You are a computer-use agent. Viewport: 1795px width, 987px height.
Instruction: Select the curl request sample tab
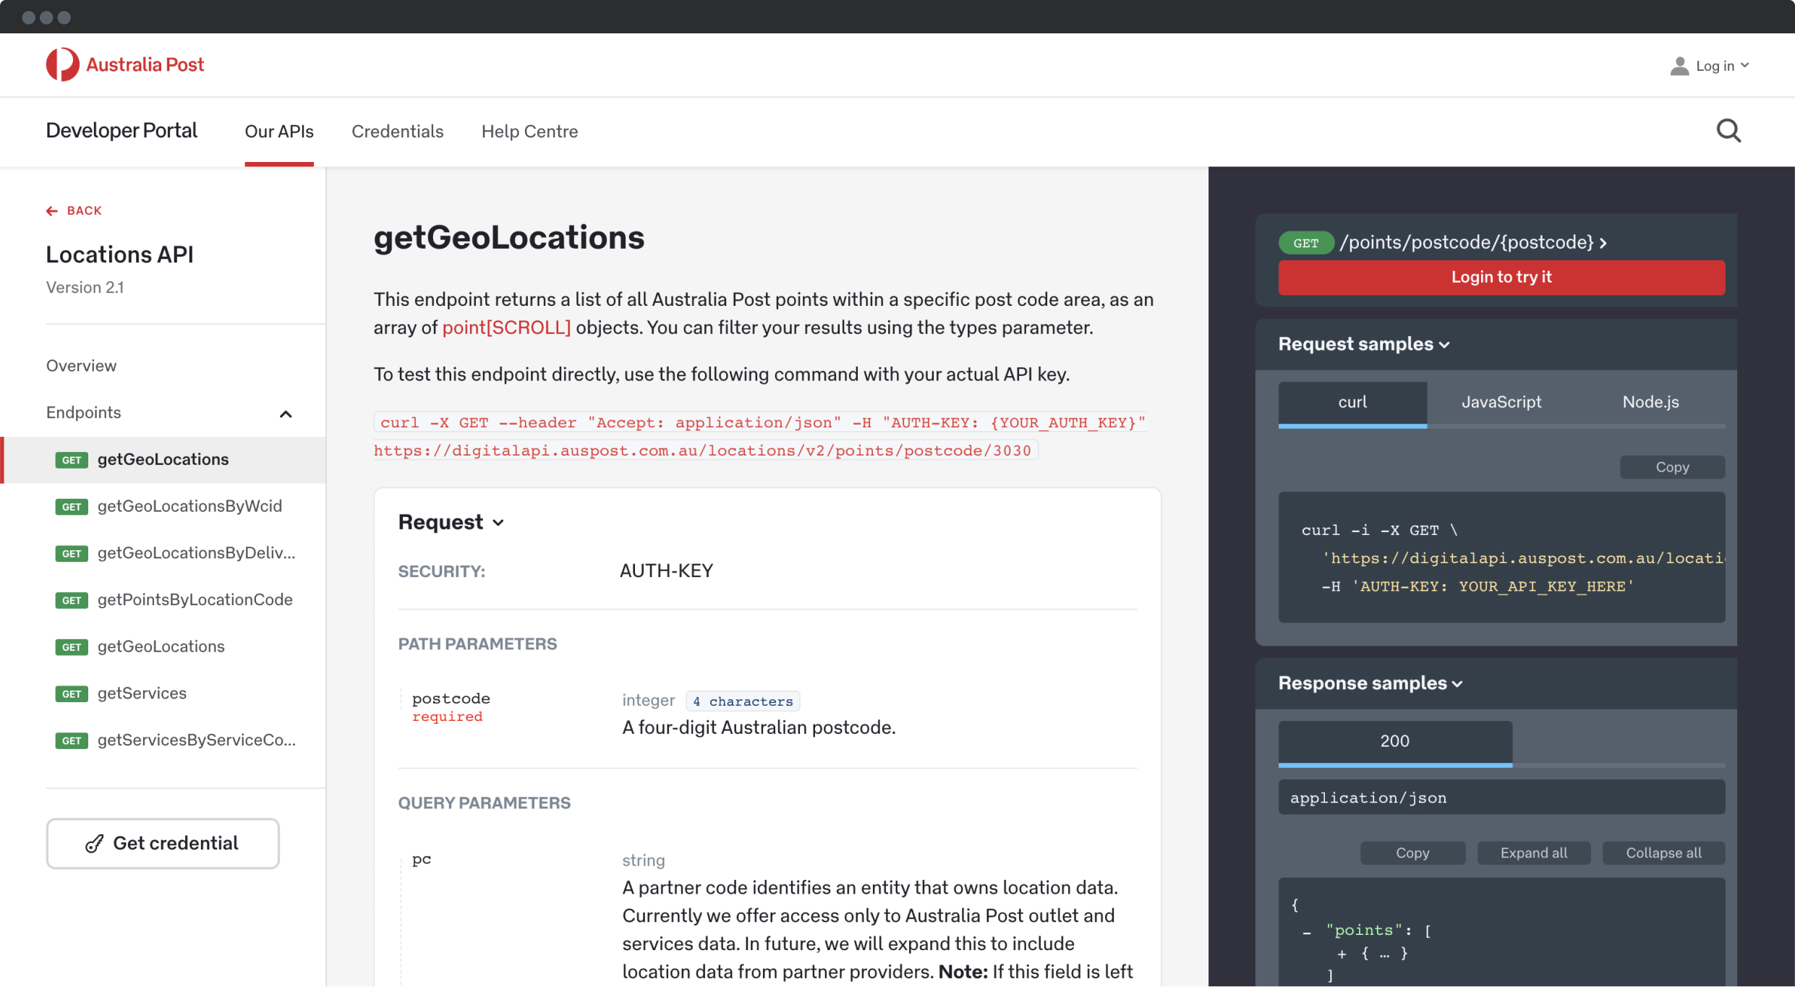pyautogui.click(x=1352, y=402)
